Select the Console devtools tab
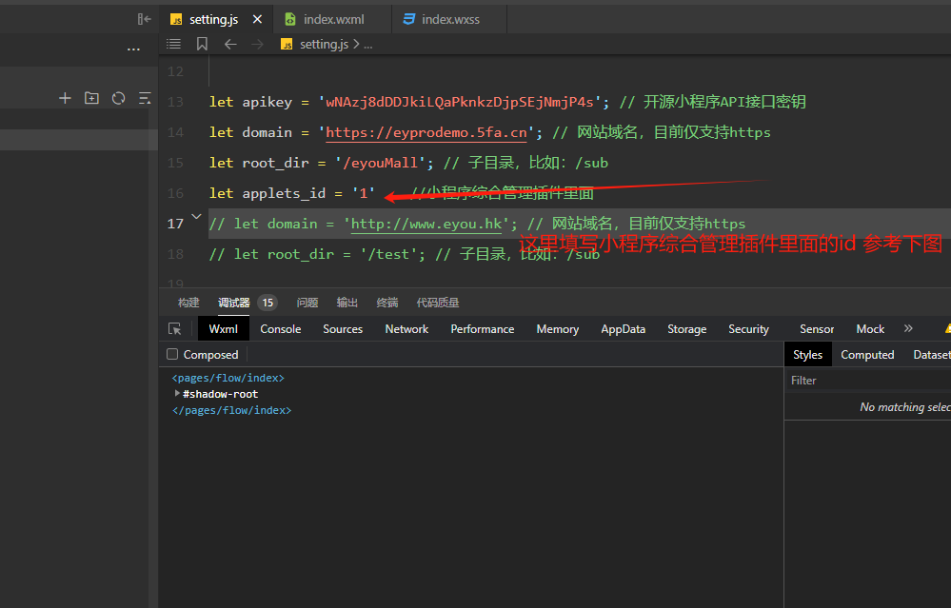Image resolution: width=951 pixels, height=608 pixels. [281, 329]
